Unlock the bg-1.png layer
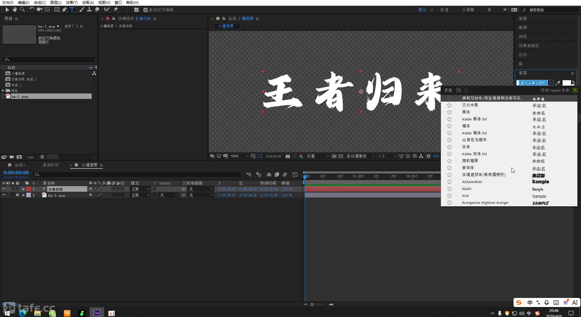This screenshot has width=581, height=317. [x=17, y=195]
